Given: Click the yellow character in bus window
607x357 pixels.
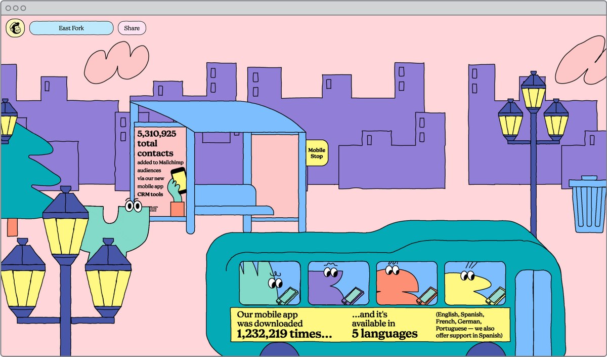Looking at the screenshot, I should 468,287.
